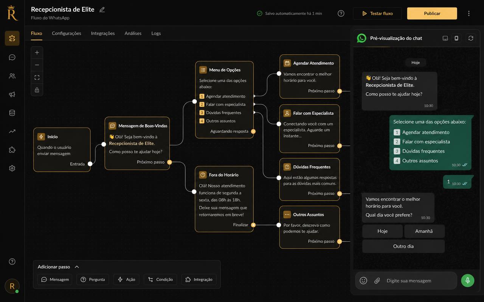This screenshot has height=302, width=484.
Task: Choose the Hoje quick reply
Action: [383, 231]
